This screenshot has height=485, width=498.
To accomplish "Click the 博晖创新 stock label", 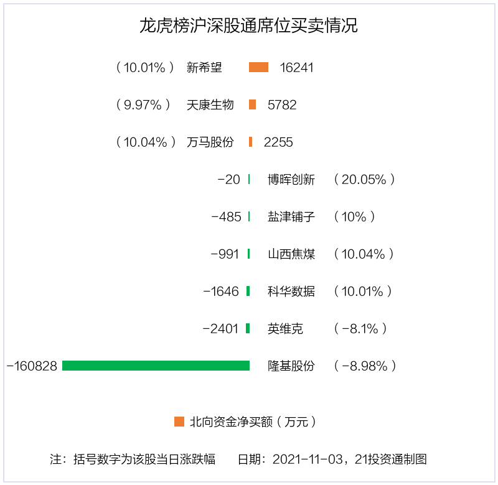I will pyautogui.click(x=291, y=180).
